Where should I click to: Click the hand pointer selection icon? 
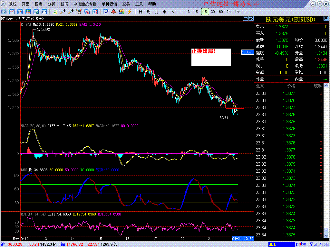click(x=79, y=12)
